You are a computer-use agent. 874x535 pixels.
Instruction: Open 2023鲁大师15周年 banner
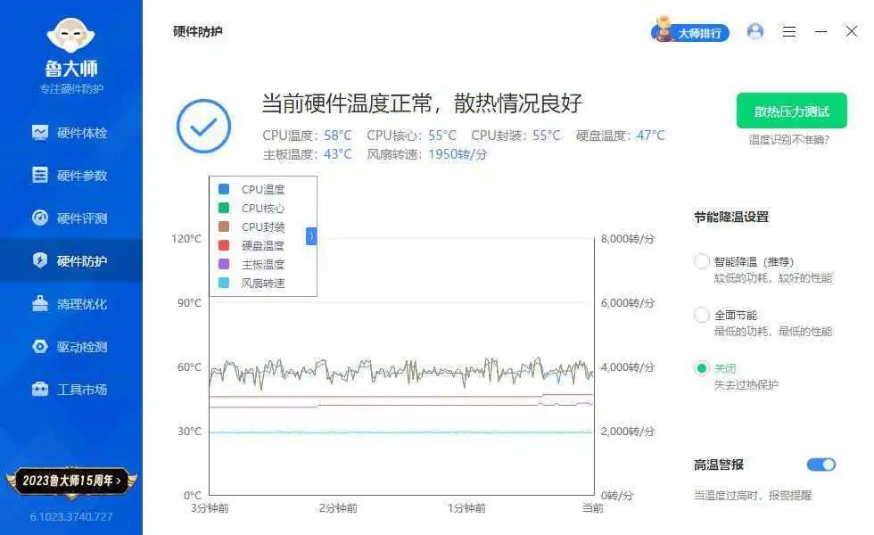coord(71,481)
